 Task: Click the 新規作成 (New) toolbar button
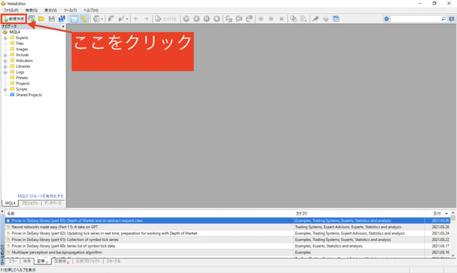click(x=14, y=19)
